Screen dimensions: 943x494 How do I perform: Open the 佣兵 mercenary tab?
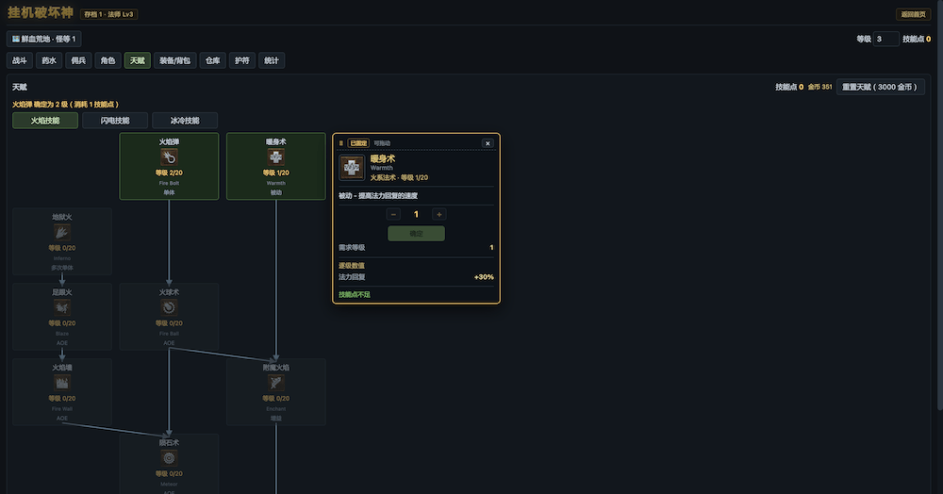[79, 60]
